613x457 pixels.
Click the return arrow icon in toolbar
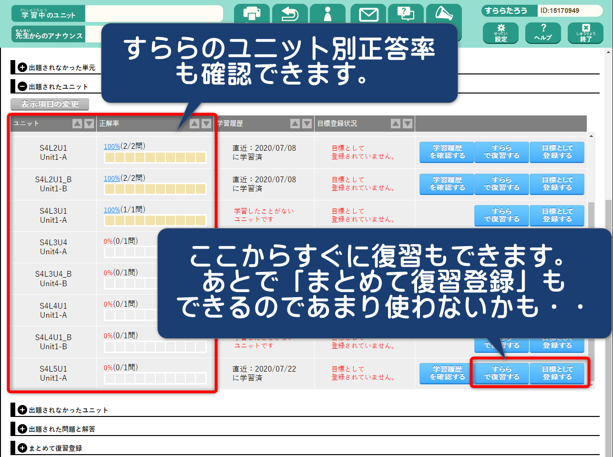(290, 14)
